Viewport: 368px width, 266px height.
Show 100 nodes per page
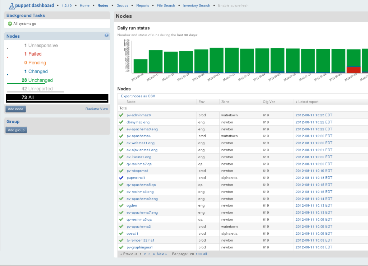coord(198,254)
